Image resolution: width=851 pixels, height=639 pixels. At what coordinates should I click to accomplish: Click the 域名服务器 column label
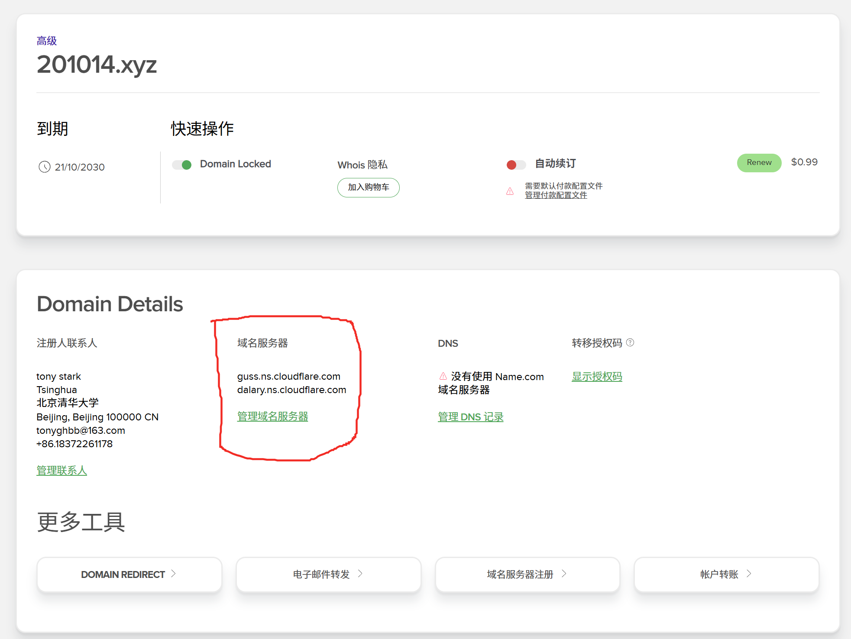[262, 343]
